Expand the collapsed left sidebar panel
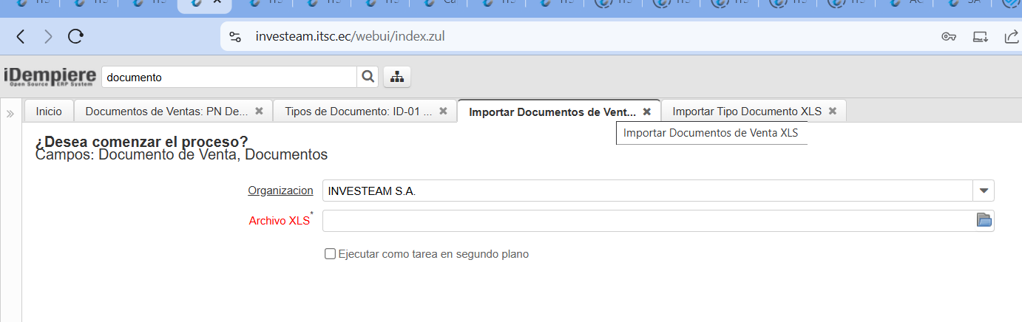The width and height of the screenshot is (1022, 322). click(11, 114)
